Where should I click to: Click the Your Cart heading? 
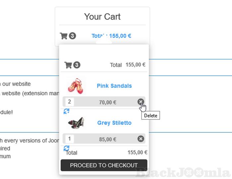102,17
